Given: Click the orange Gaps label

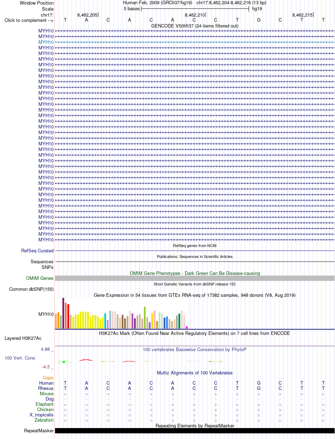Looking at the screenshot, I should 48,378.
